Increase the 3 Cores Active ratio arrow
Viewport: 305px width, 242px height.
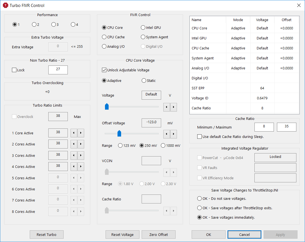(81, 155)
